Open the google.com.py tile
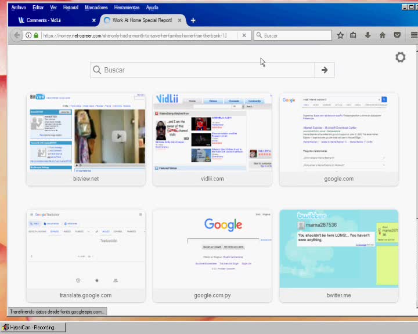 click(212, 256)
